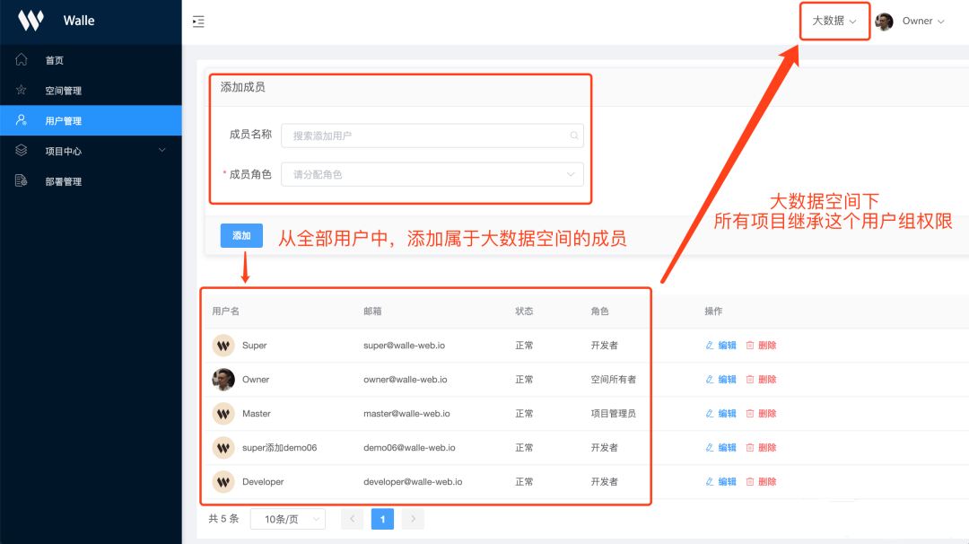This screenshot has height=544, width=969.
Task: Click the 状态 column header
Action: click(524, 311)
